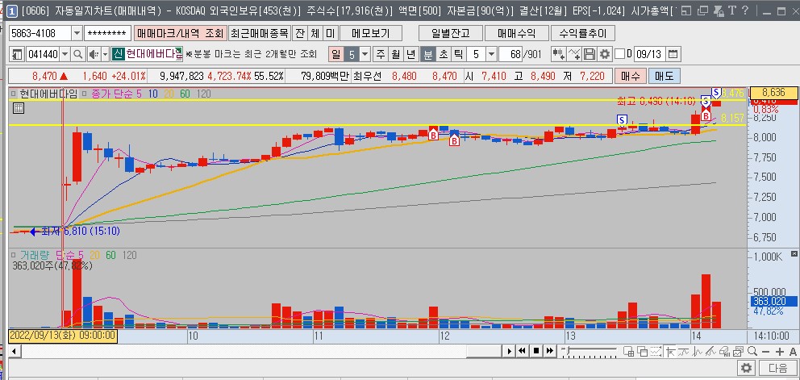Select the 초 (second) period toggle
800x380 pixels.
pos(444,54)
